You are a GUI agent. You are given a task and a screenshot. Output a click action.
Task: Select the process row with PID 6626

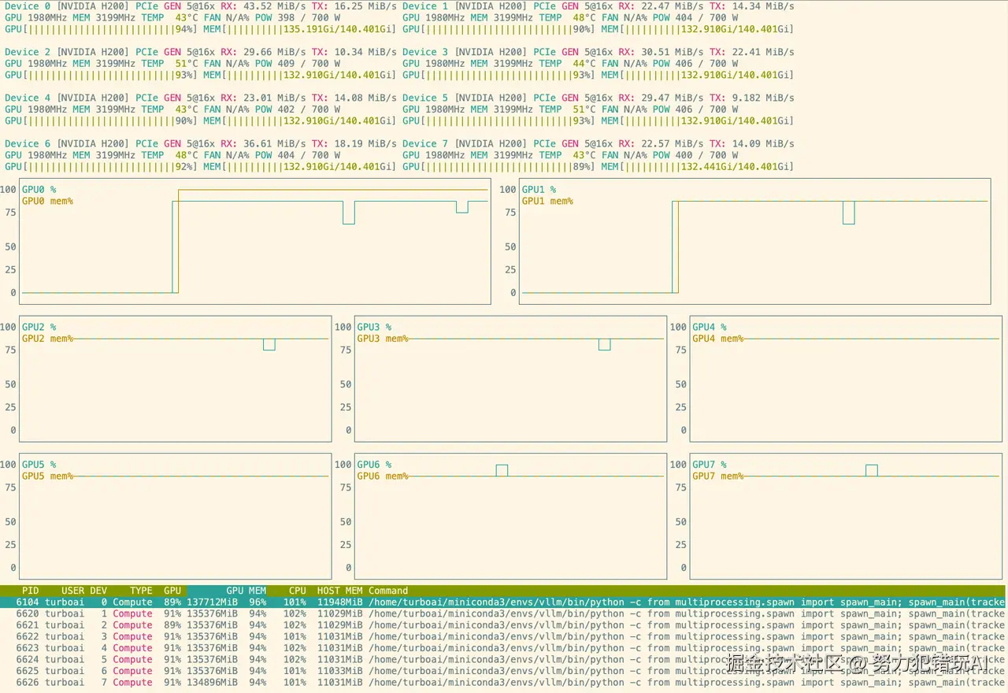tap(504, 682)
